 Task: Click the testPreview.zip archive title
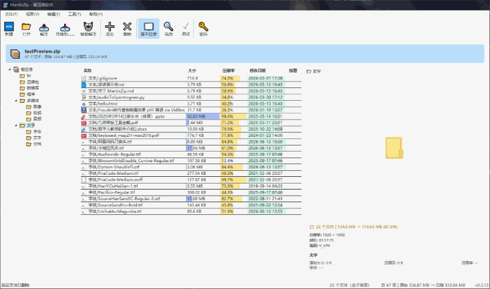point(43,51)
